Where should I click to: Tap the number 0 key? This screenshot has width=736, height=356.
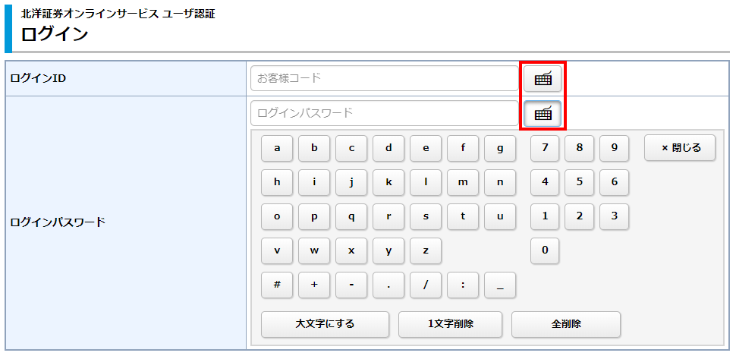pos(545,250)
